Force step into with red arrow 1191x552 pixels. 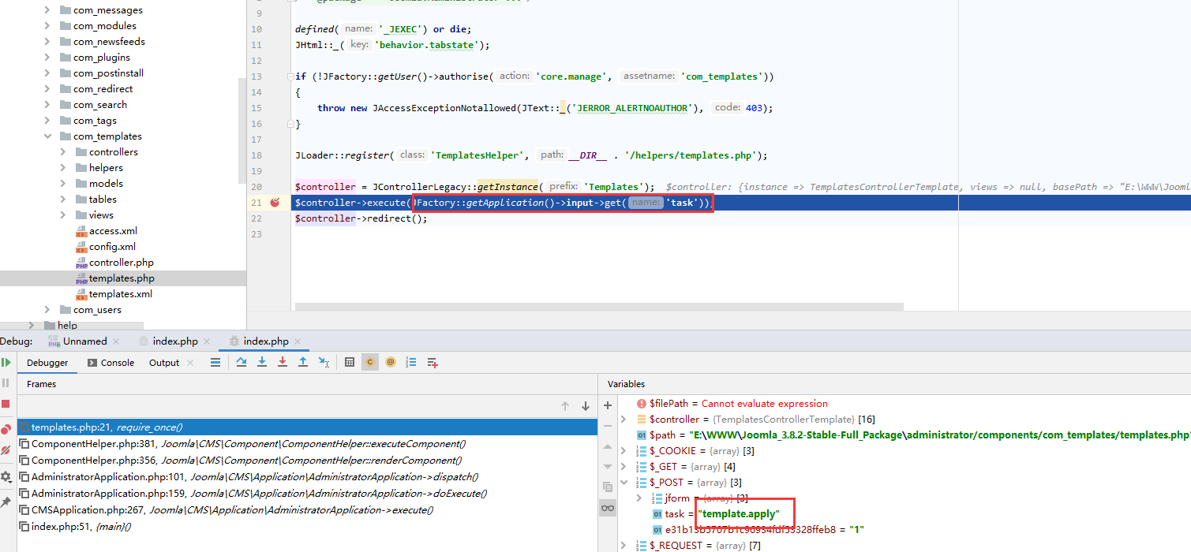tap(283, 362)
